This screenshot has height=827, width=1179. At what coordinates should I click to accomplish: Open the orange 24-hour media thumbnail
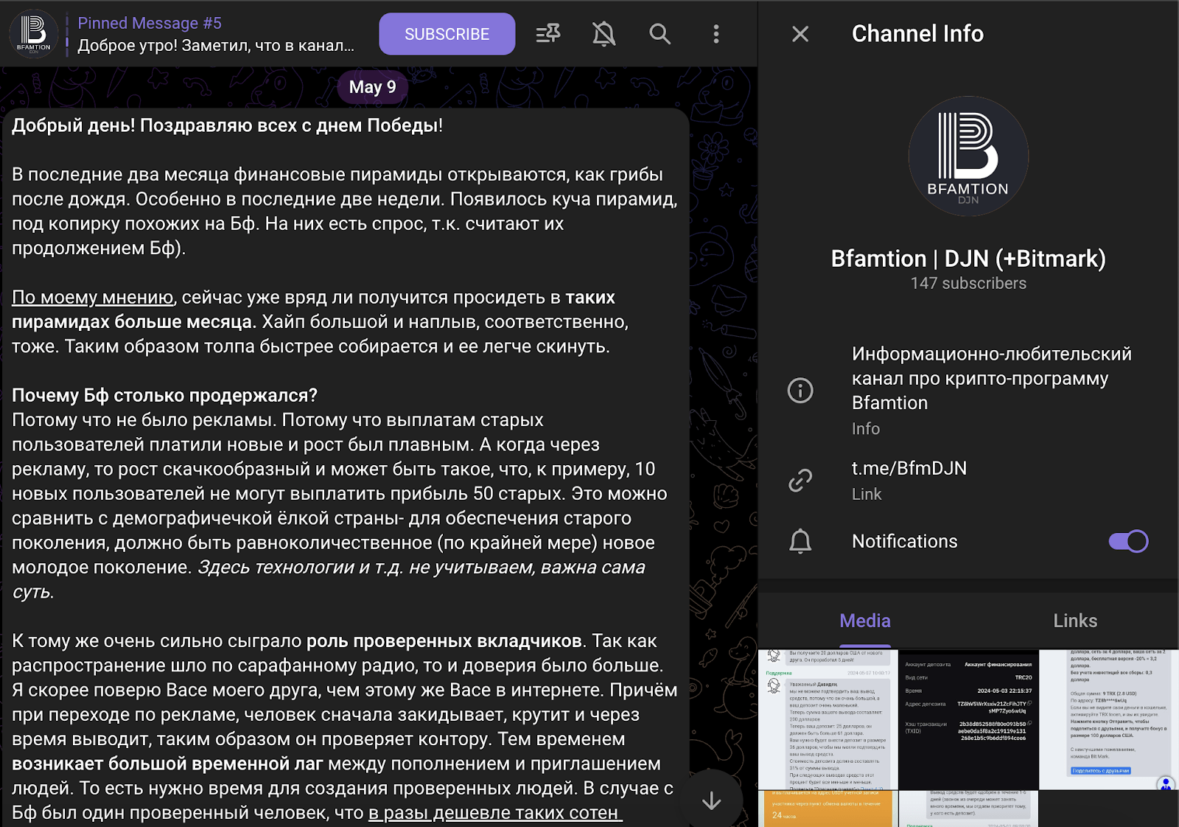[x=828, y=809]
